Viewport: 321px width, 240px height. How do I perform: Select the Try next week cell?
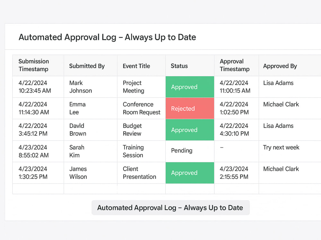pos(290,151)
